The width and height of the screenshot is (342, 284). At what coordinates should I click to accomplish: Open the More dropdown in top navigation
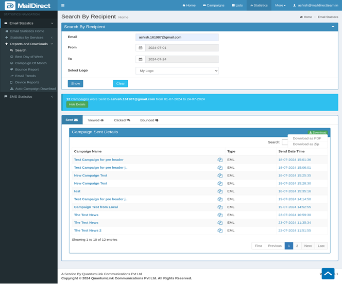pos(280,5)
